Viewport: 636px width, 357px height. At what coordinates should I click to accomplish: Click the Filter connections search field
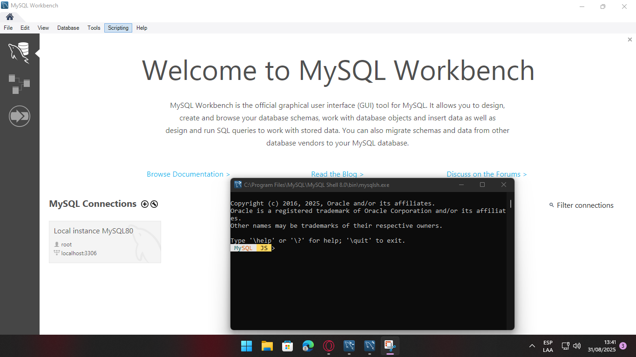[x=585, y=205]
